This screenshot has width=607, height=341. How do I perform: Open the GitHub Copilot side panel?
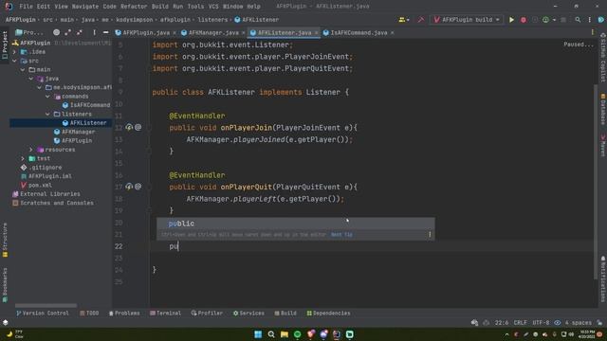coord(603,57)
